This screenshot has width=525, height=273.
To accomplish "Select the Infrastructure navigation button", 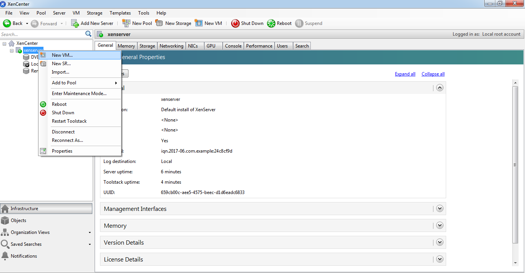I will click(47, 209).
